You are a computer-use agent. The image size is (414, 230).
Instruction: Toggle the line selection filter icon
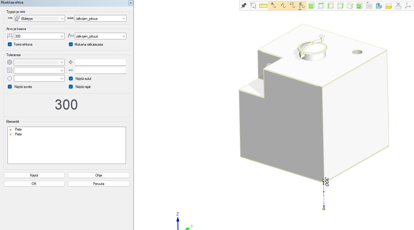pyautogui.click(x=283, y=6)
